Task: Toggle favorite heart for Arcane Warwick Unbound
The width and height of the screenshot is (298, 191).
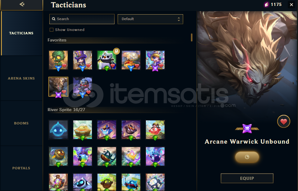Action: point(283,121)
